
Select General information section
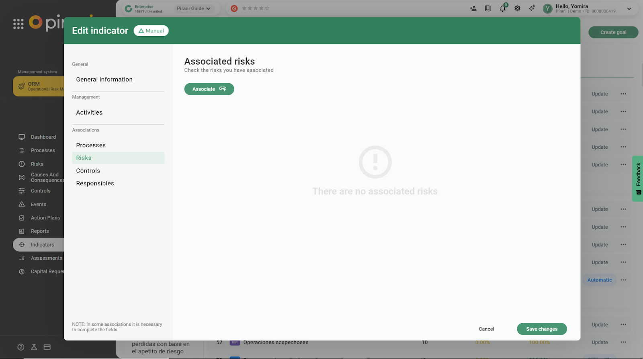pos(104,80)
